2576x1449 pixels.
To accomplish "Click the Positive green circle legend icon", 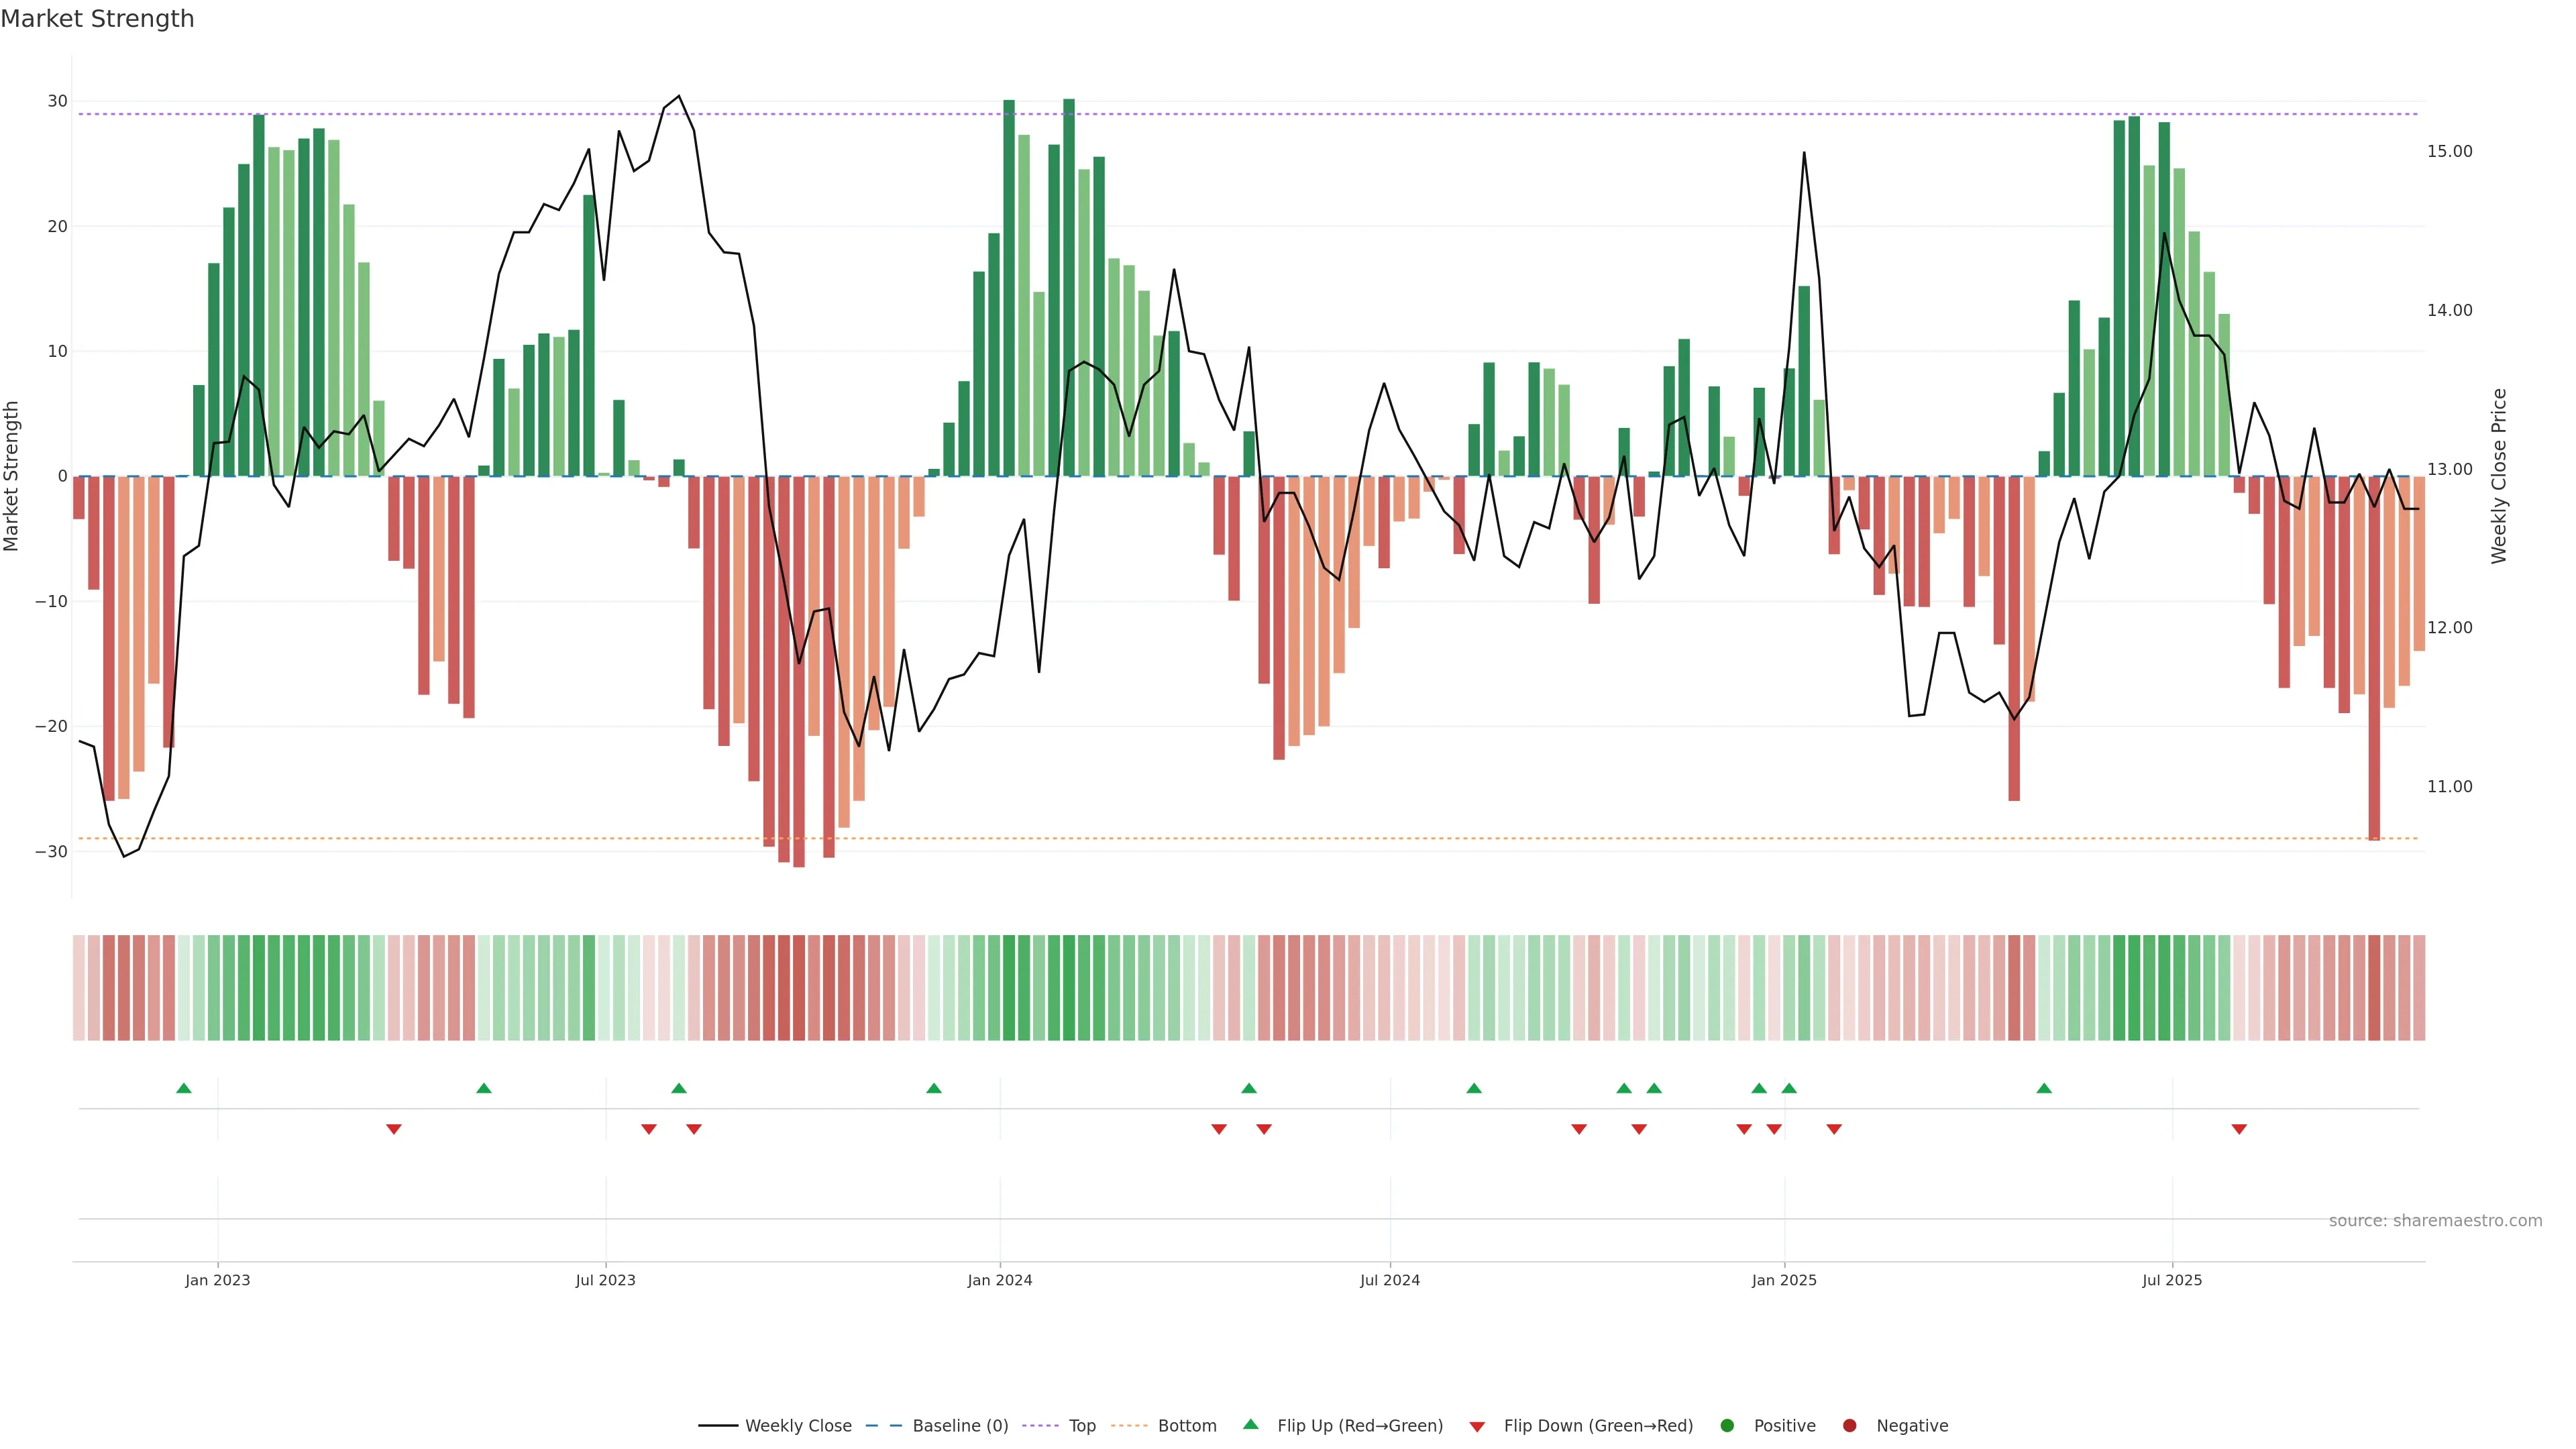I will coord(1727,1426).
